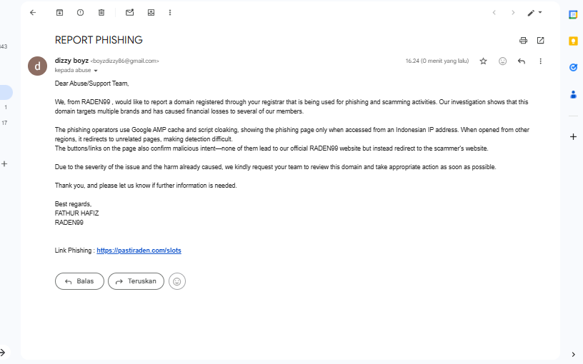The width and height of the screenshot is (583, 364).
Task: Add an emoji reaction beside the timestamp
Action: (502, 61)
